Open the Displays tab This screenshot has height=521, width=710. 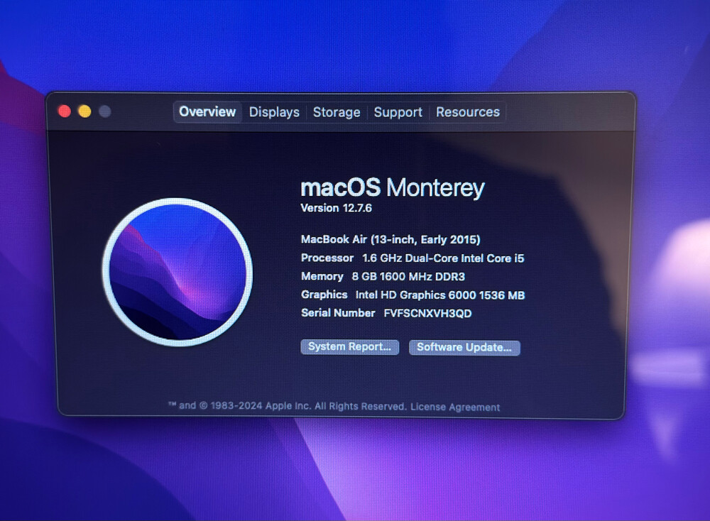(x=274, y=112)
